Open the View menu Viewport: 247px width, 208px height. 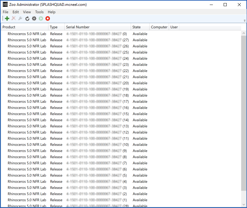27,12
